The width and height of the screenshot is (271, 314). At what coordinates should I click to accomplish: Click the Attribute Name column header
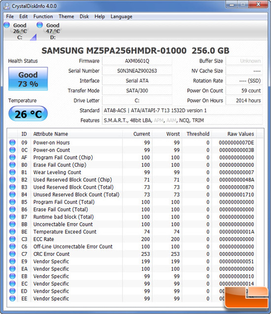(76, 134)
